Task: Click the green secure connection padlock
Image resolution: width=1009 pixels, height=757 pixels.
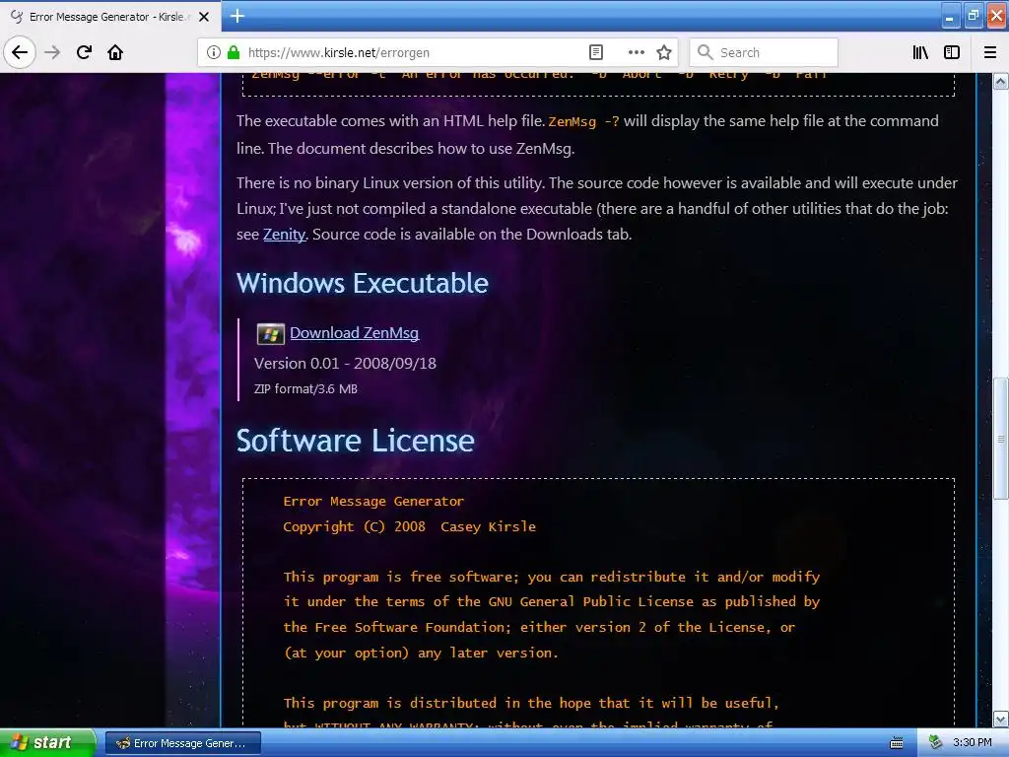Action: point(233,52)
